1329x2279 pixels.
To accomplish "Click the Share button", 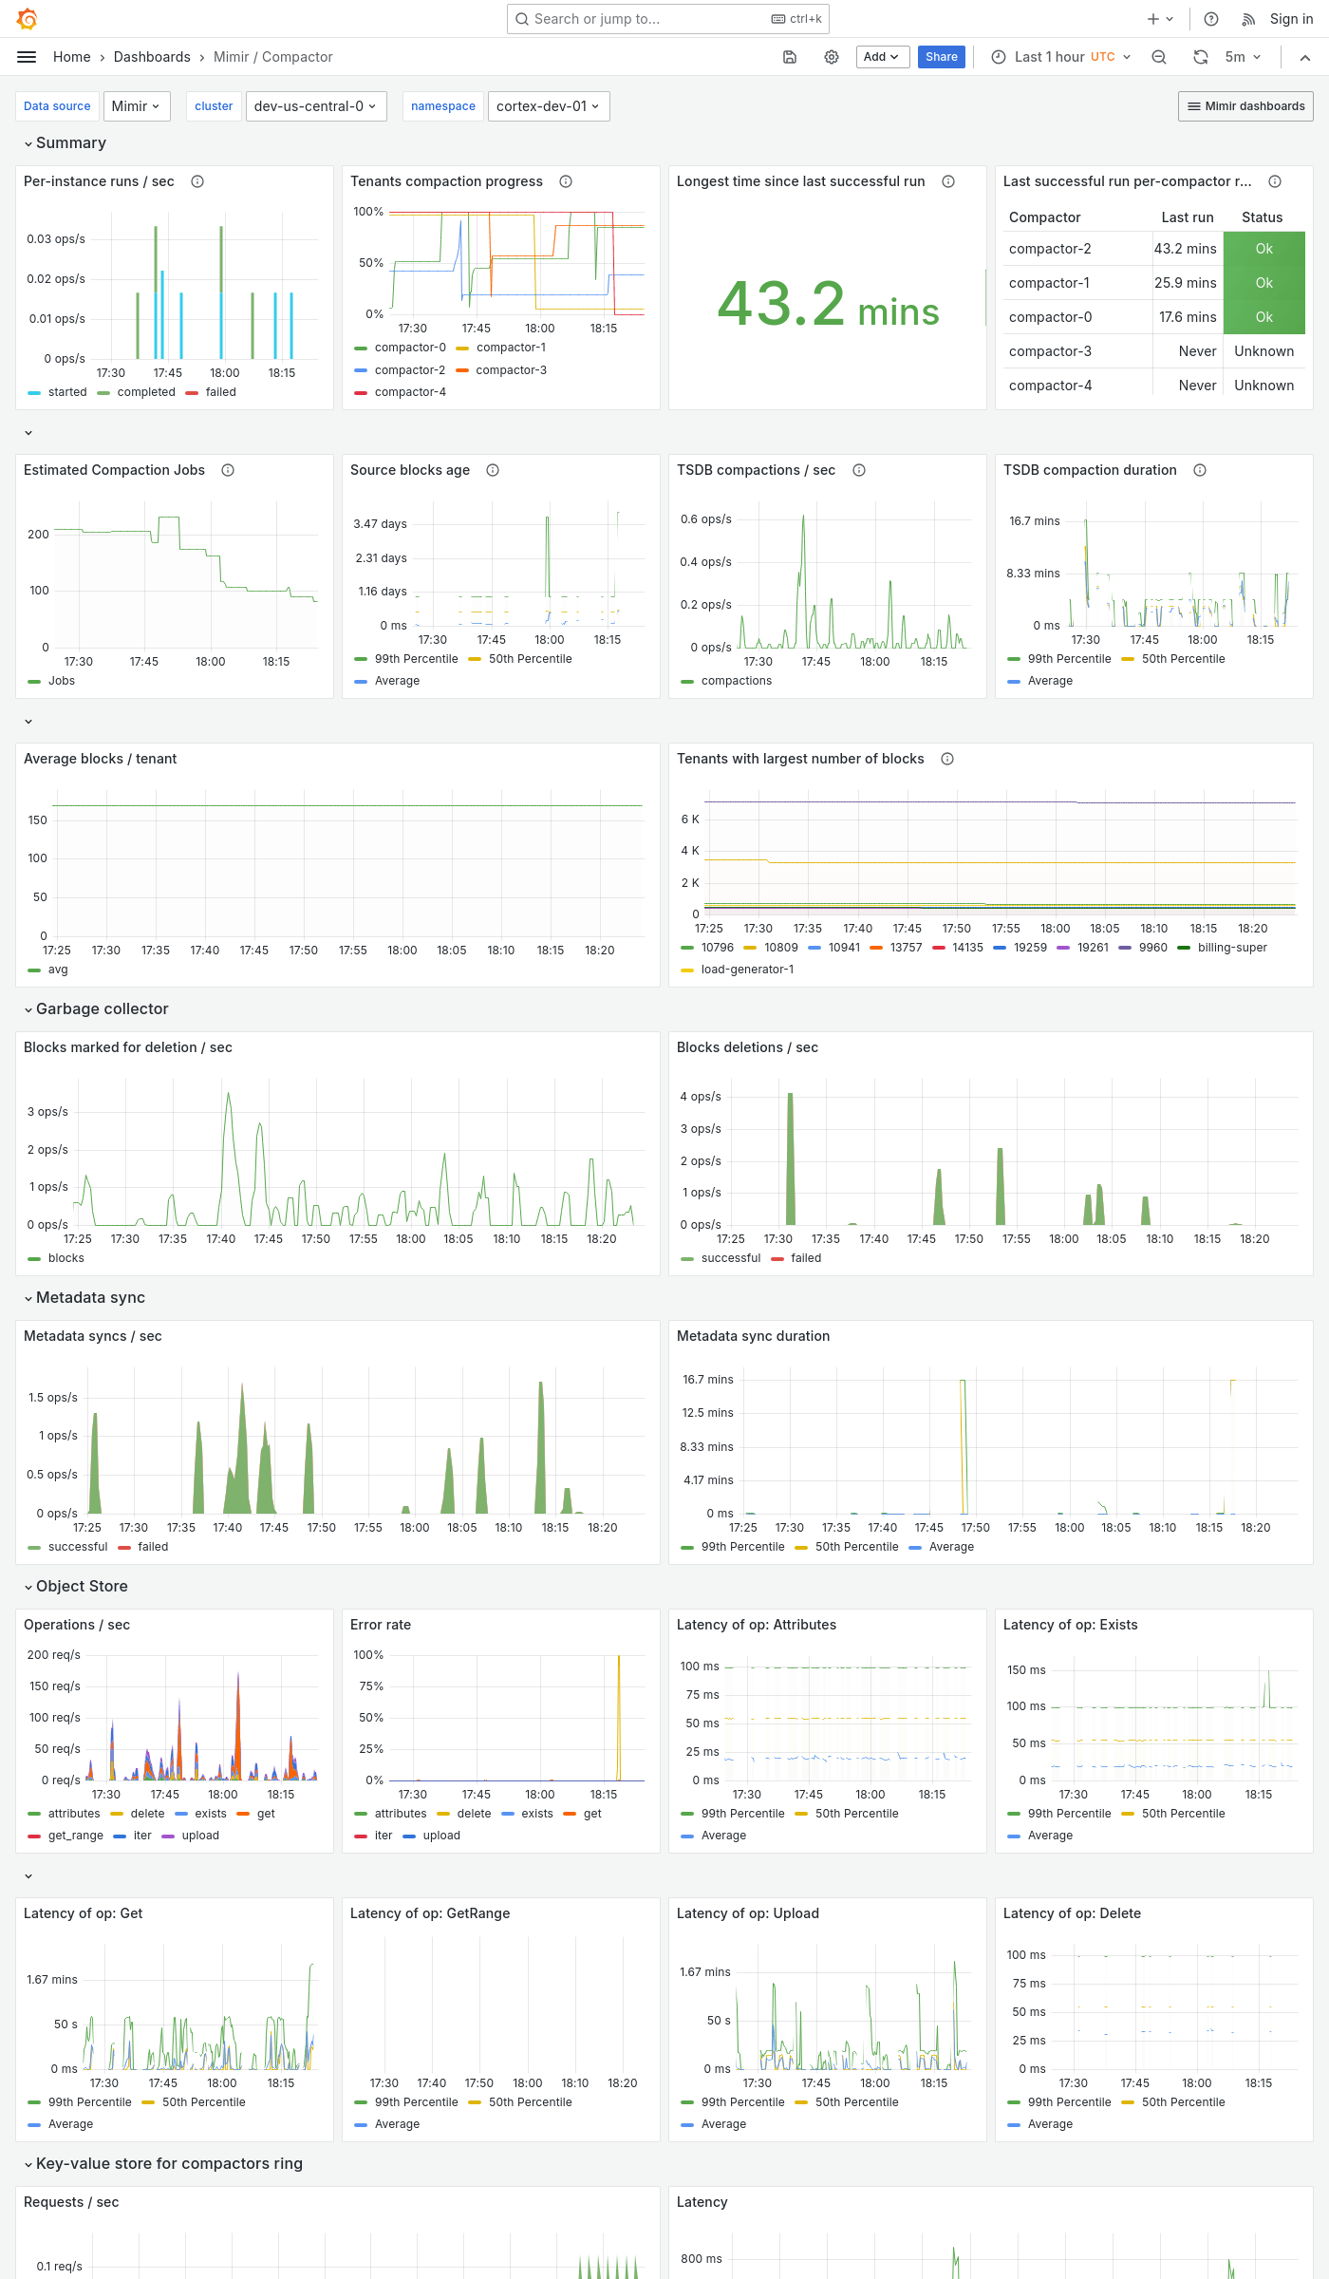I will [941, 57].
